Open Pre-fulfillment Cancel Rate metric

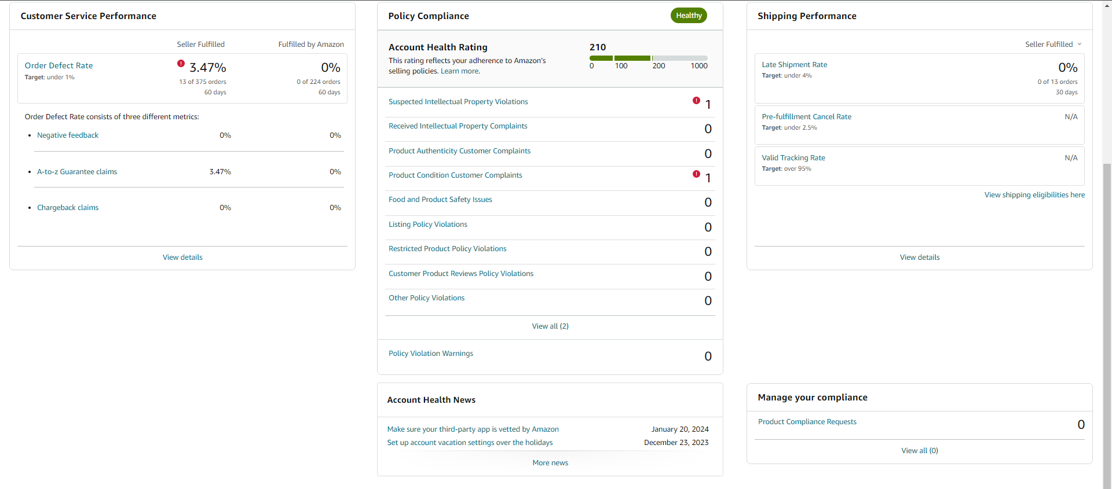coord(806,117)
